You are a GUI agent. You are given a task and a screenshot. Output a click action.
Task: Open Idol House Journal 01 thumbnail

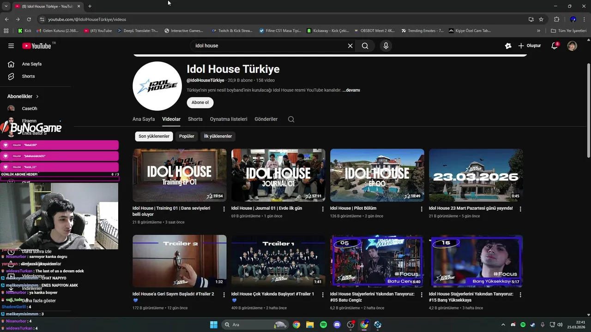pos(278,175)
